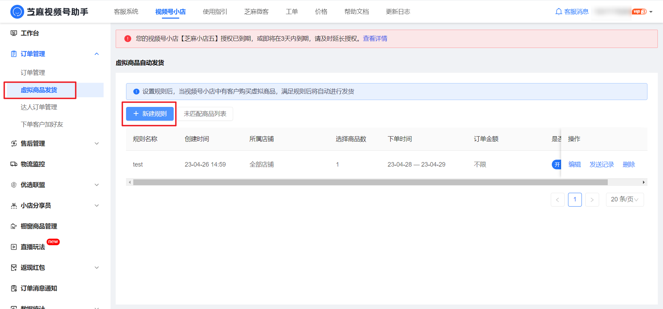The width and height of the screenshot is (663, 309).
Task: Collapse the 订单管理 section chevron
Action: pyautogui.click(x=97, y=54)
